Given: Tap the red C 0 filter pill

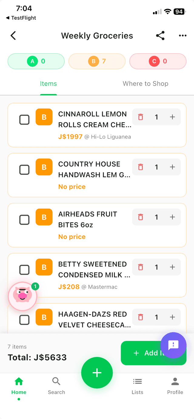Looking at the screenshot, I should point(158,61).
